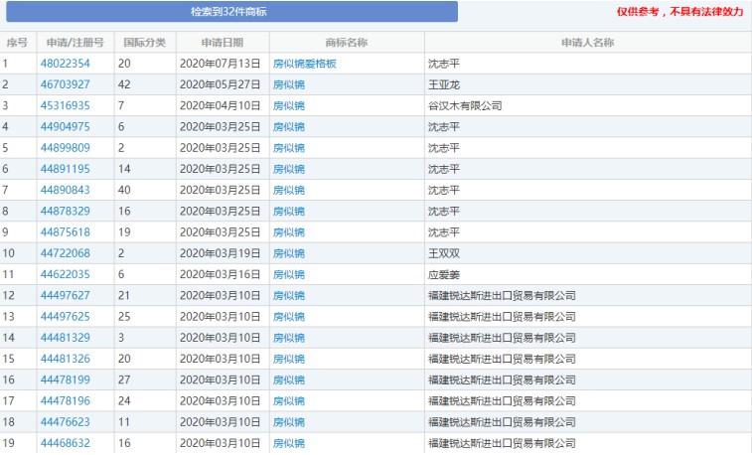Click the 商标名称 column header
Screen dimensions: 752x455
click(346, 43)
